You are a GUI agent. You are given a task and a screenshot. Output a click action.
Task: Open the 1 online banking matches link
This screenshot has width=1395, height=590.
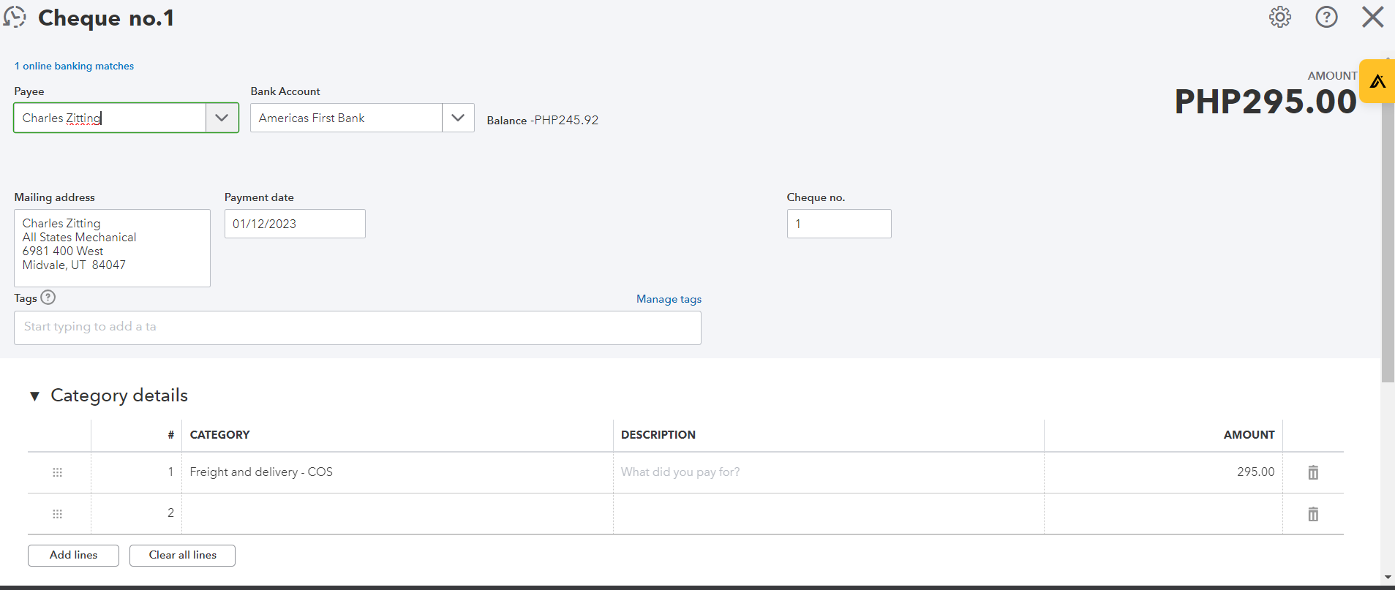[x=75, y=66]
